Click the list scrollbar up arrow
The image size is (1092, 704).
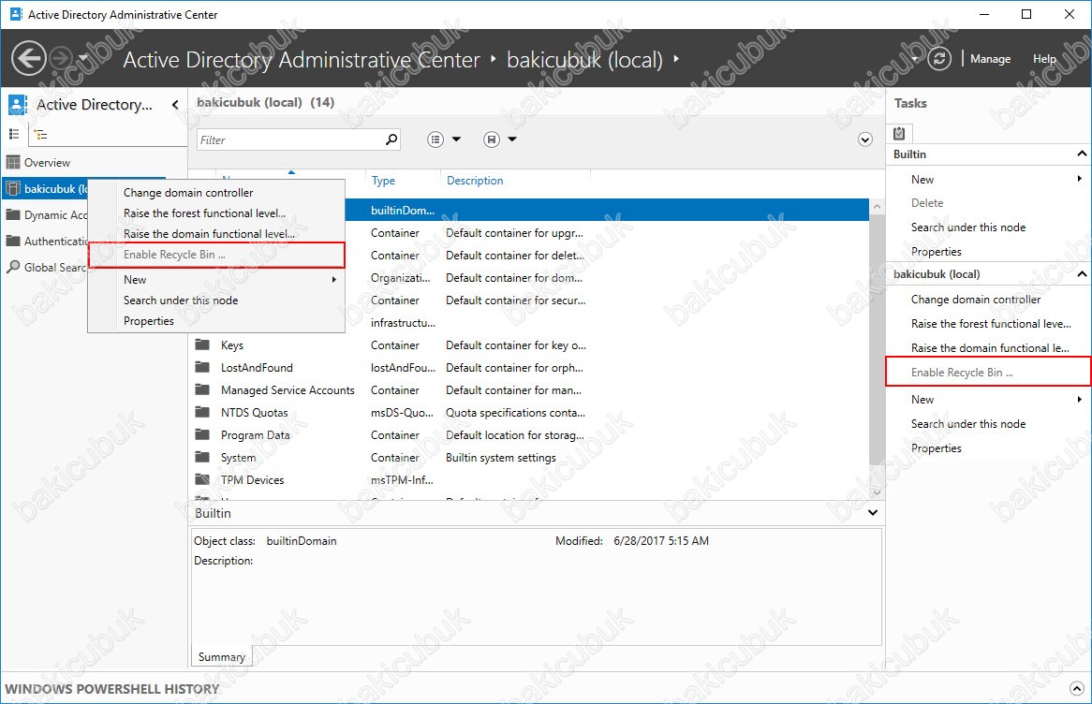[x=877, y=206]
